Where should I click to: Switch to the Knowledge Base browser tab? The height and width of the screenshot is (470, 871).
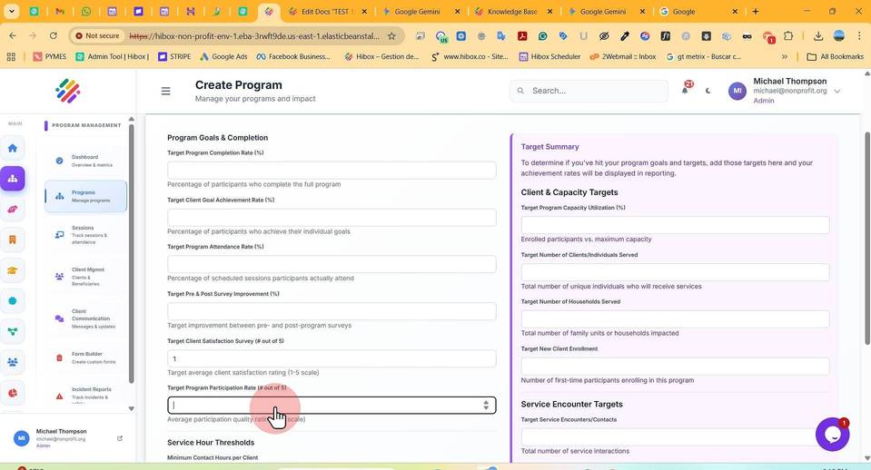click(x=513, y=11)
